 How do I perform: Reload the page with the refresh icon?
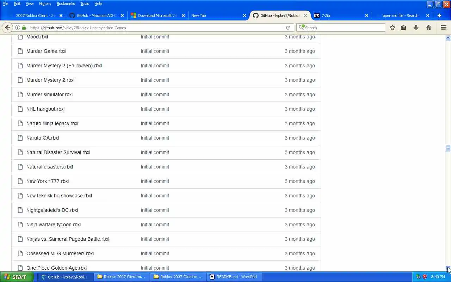click(x=288, y=27)
